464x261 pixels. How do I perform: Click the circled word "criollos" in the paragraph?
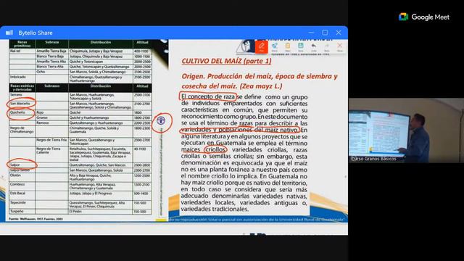coord(215,150)
